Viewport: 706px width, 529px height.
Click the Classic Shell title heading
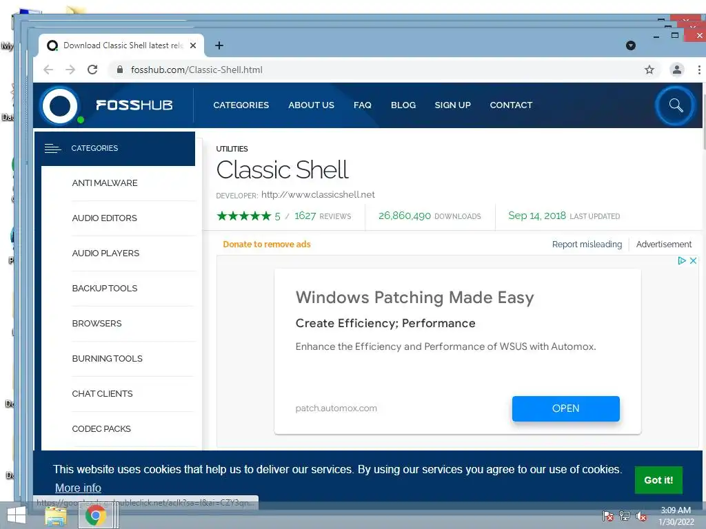pyautogui.click(x=282, y=170)
